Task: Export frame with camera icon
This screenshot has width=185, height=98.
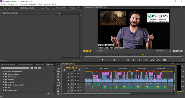Action: [x=165, y=60]
